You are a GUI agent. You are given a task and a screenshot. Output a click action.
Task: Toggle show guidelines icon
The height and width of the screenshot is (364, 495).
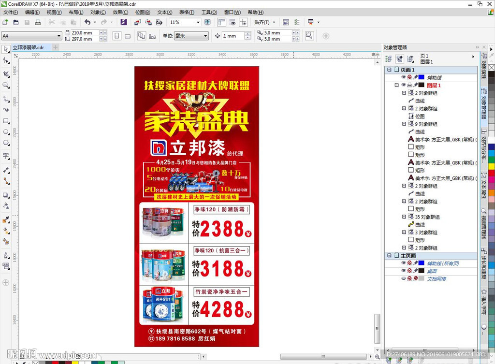(244, 22)
